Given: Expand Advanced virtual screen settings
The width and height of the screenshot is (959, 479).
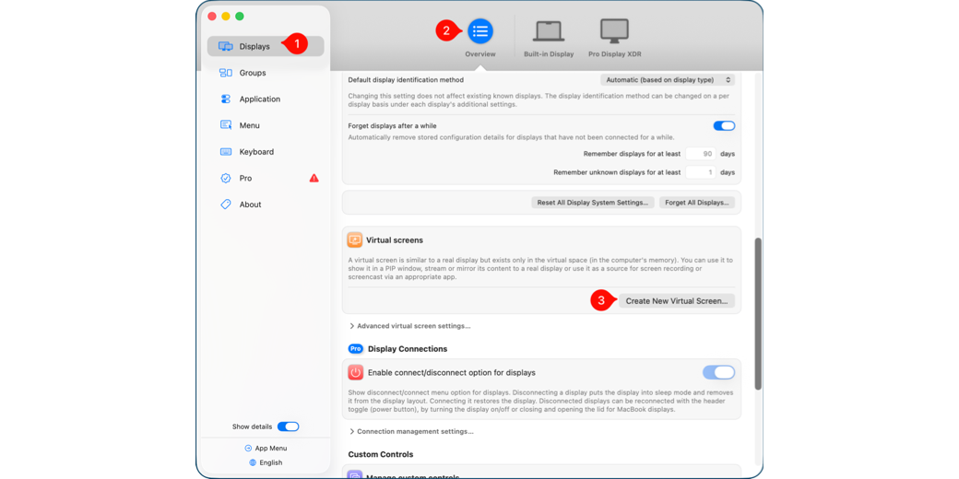Looking at the screenshot, I should pos(409,326).
